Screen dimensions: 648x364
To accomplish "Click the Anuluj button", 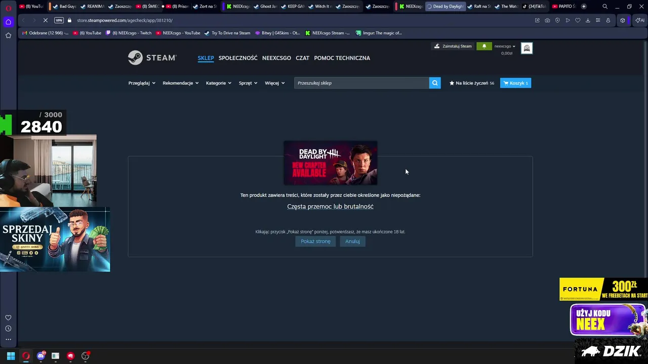I will point(352,241).
